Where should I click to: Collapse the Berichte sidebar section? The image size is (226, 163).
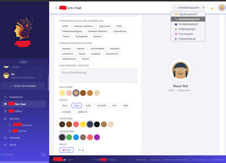click(43, 119)
